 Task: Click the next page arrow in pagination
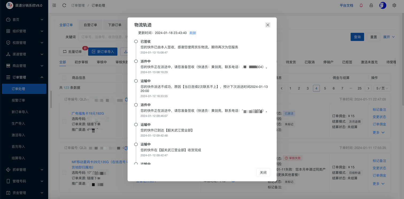368,88
